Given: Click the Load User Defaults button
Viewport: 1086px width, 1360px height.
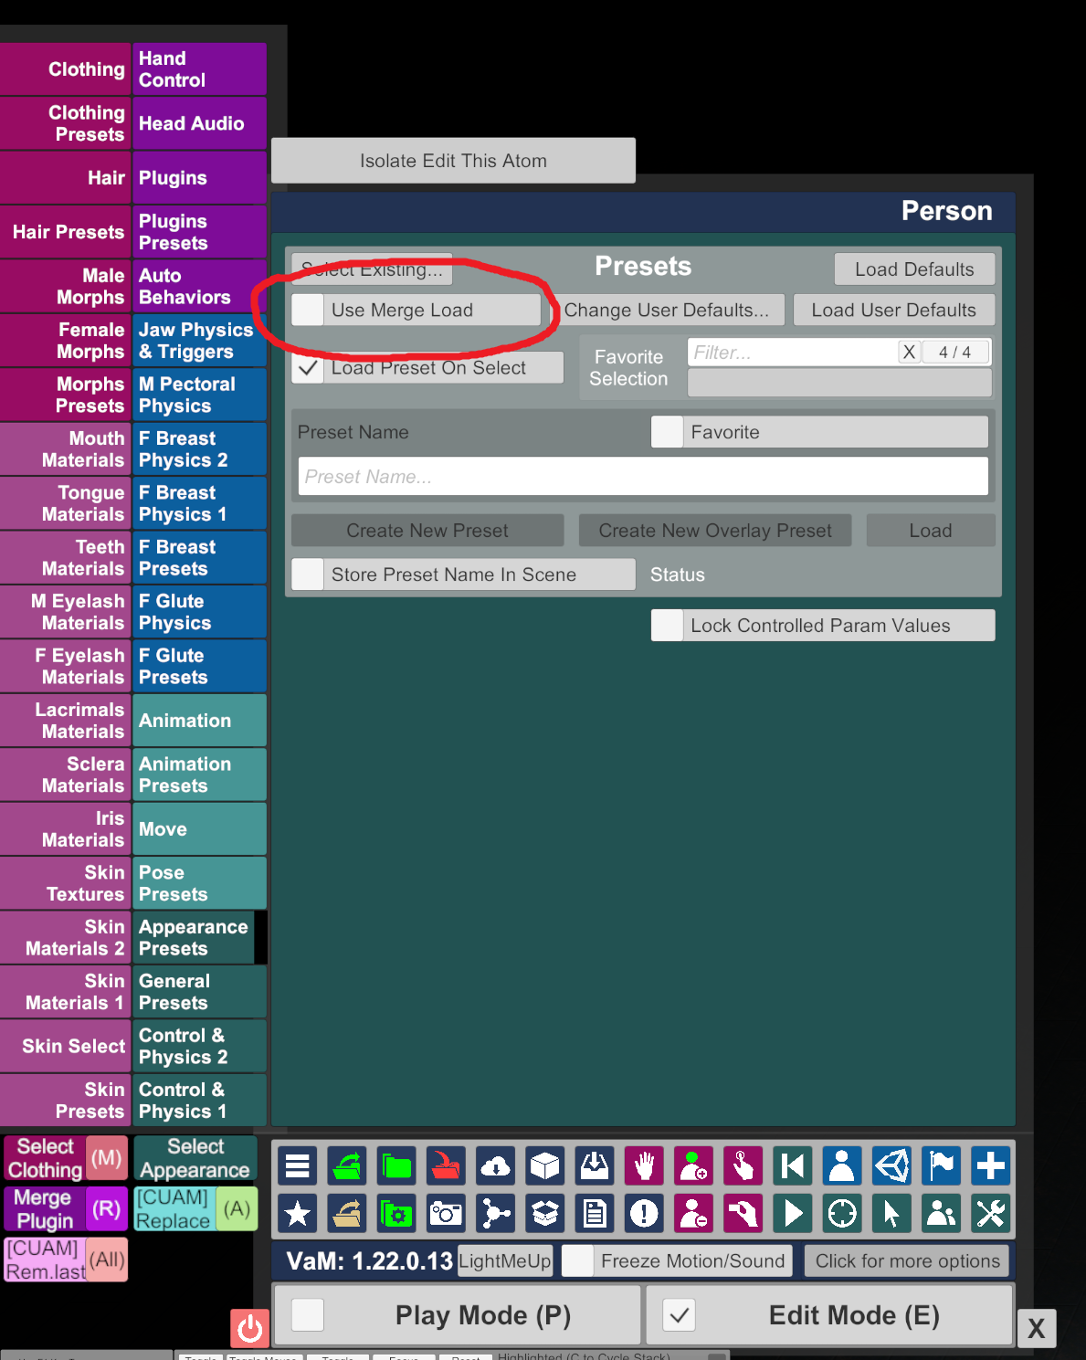Looking at the screenshot, I should pos(893,310).
